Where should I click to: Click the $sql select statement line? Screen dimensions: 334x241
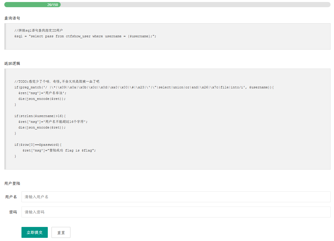click(85, 36)
